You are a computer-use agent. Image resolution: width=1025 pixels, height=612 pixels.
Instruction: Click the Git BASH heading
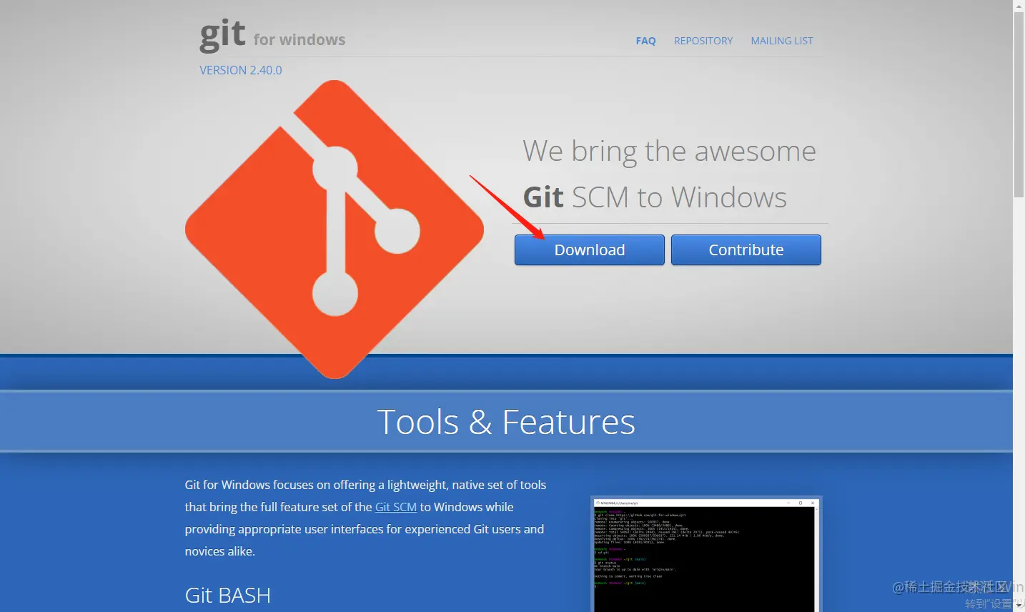coord(228,596)
